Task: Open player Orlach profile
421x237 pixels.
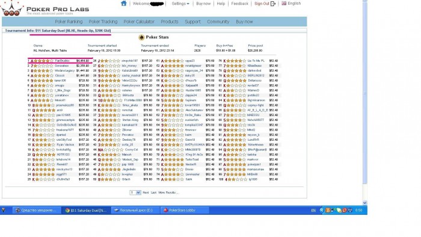Action: coord(126,179)
